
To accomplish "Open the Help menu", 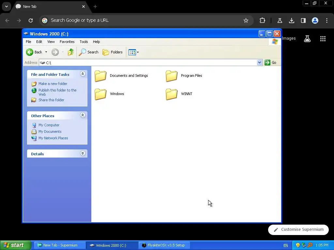I will [96, 42].
